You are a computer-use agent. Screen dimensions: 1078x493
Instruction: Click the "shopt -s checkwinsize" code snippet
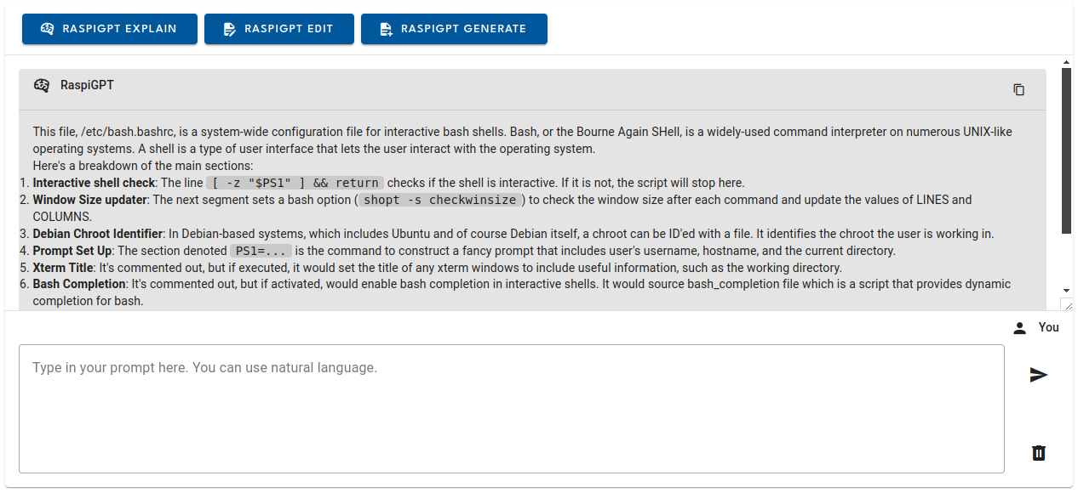tap(439, 201)
